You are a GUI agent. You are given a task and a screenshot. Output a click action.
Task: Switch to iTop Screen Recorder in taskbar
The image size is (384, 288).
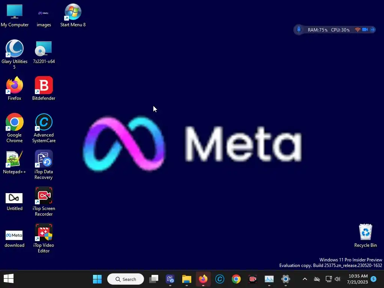point(252,279)
